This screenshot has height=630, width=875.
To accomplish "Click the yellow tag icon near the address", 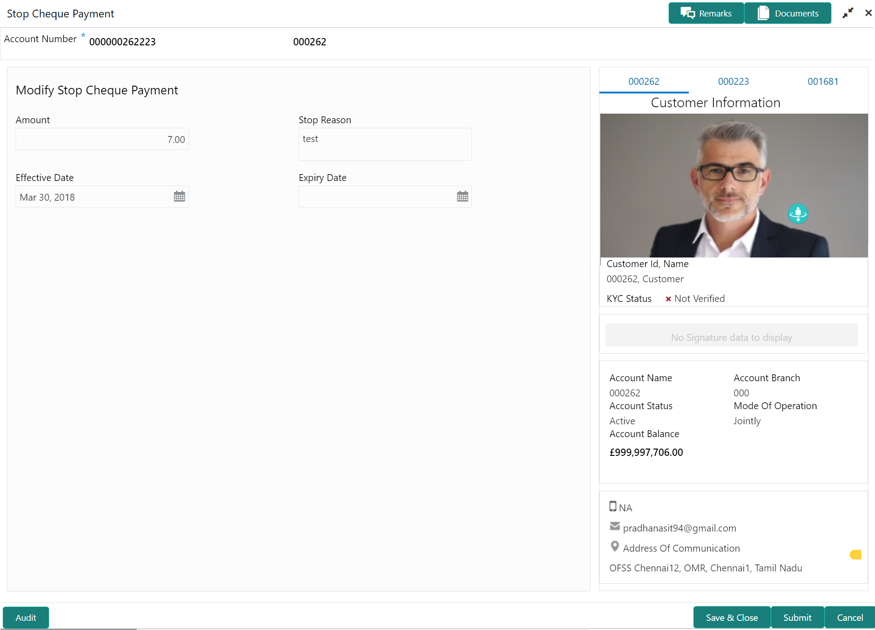I will pyautogui.click(x=856, y=555).
